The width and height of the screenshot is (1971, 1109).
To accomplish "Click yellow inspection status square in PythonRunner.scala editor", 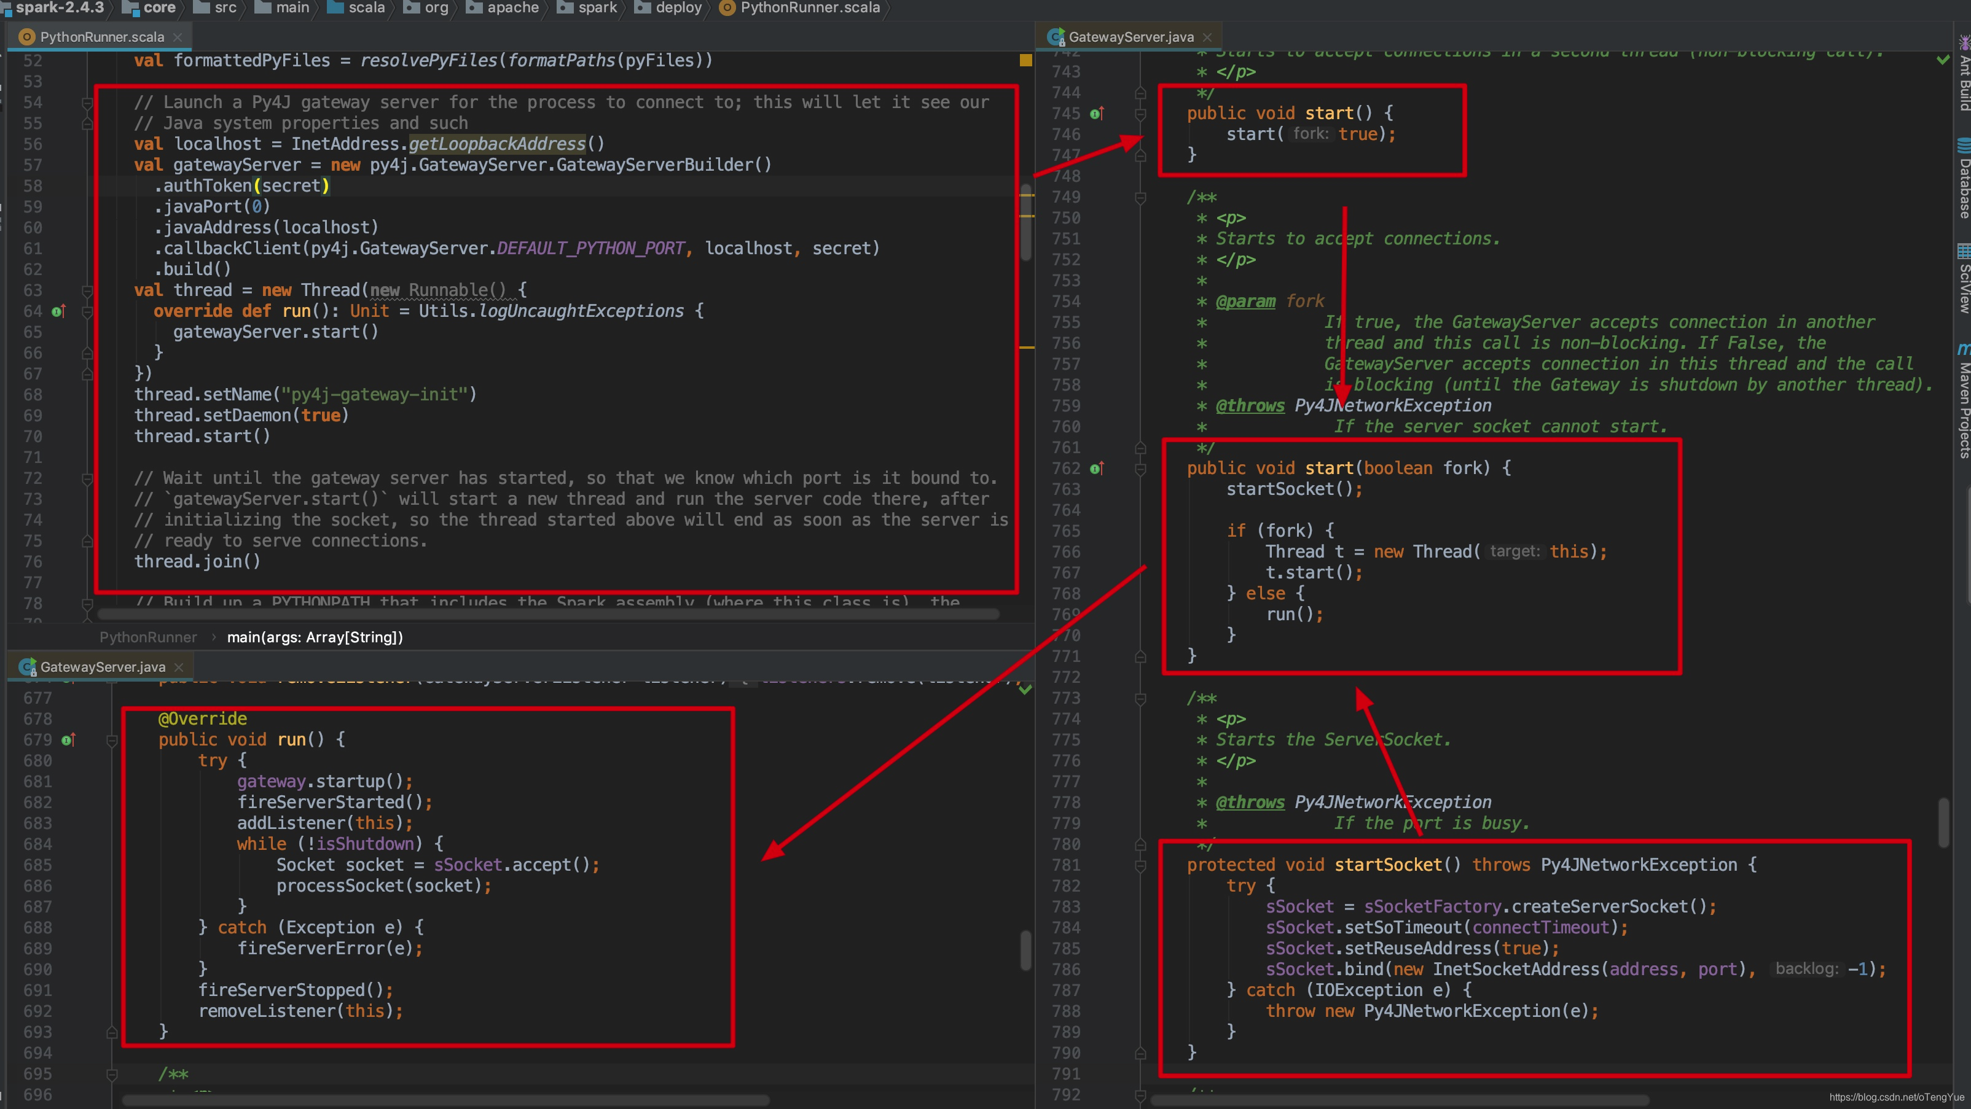I will click(1025, 60).
